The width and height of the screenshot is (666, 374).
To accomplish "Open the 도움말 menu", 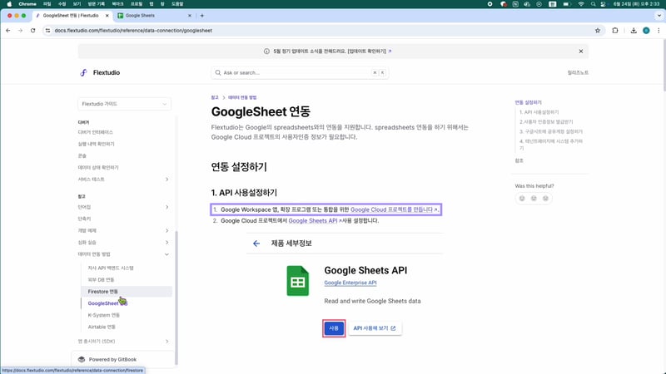I will (177, 4).
